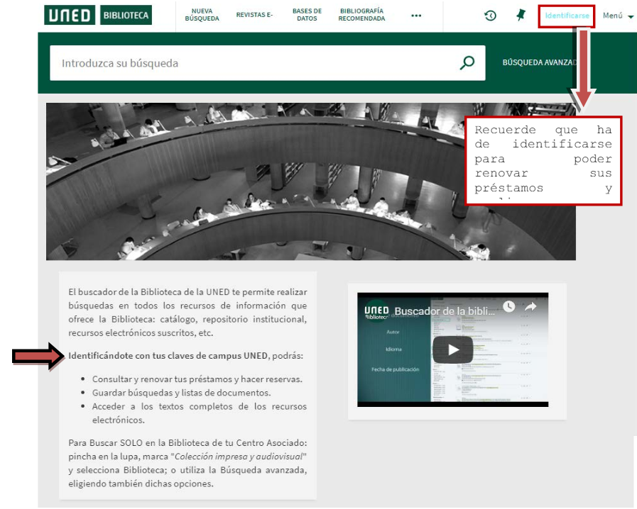Viewport: 637px width, 509px height.
Task: Click the UNED Biblioteca channel logo in the video
Action: click(376, 311)
